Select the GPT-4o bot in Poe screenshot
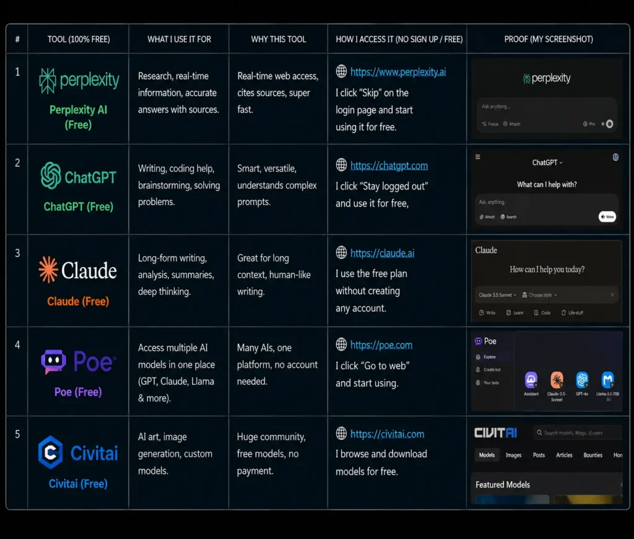This screenshot has width=634, height=539. pos(582,383)
